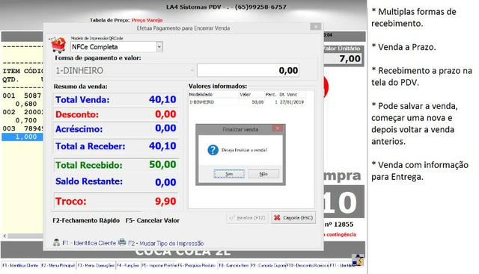
Task: Click the shopping cart icon in payment dialog
Action: pos(58,45)
